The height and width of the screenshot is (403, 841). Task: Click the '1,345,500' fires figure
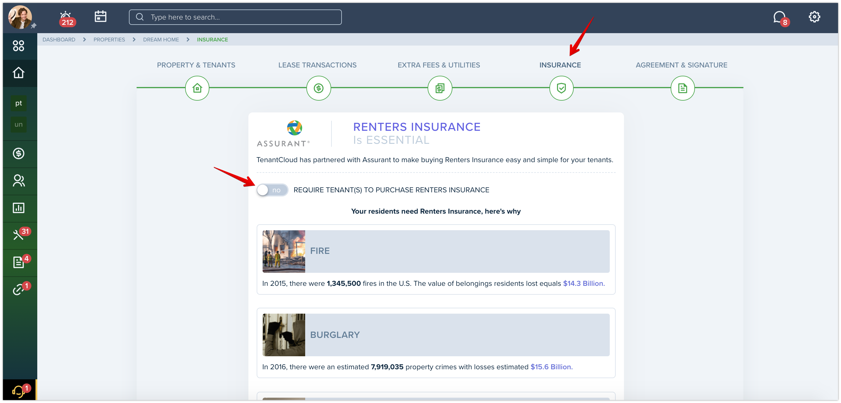click(344, 283)
